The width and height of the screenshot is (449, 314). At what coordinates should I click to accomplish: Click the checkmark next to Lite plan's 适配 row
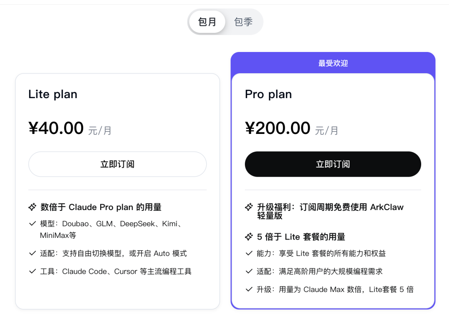pos(32,253)
